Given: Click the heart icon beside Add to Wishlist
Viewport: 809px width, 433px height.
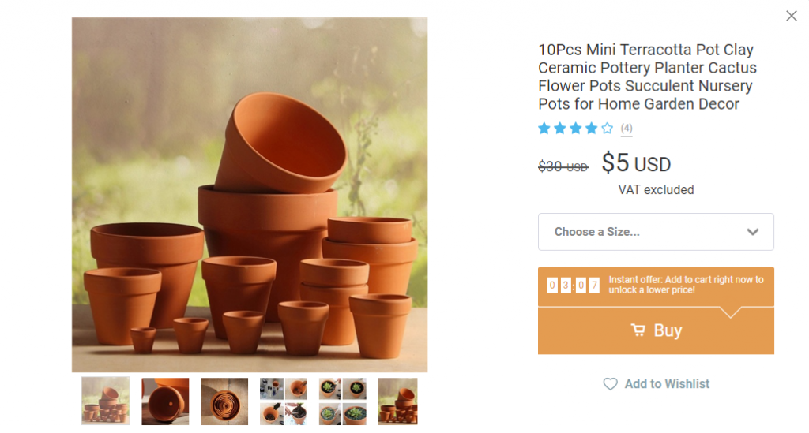Looking at the screenshot, I should [x=610, y=384].
